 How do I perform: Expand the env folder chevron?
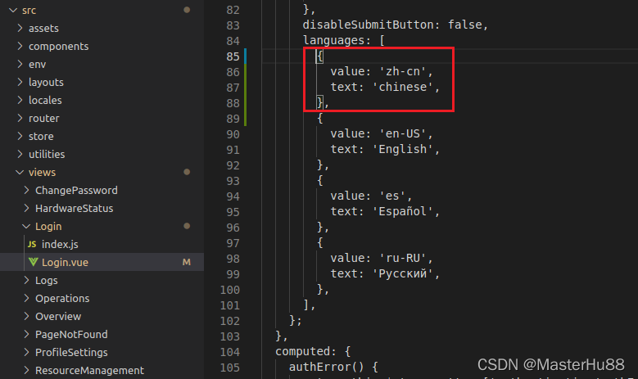click(x=20, y=64)
